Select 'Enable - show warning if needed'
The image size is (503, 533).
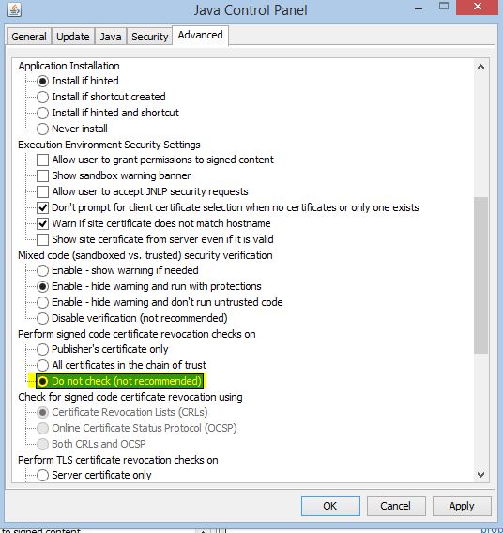pos(42,270)
